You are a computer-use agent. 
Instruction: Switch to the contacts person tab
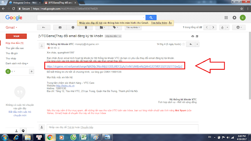(x=16, y=131)
